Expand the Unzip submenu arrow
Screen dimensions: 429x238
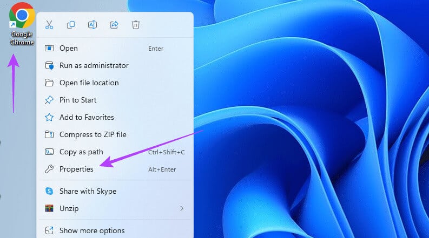182,208
